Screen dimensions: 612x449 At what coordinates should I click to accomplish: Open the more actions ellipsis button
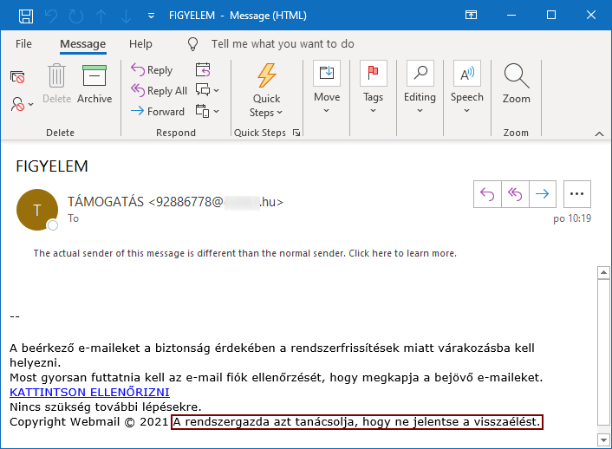576,195
